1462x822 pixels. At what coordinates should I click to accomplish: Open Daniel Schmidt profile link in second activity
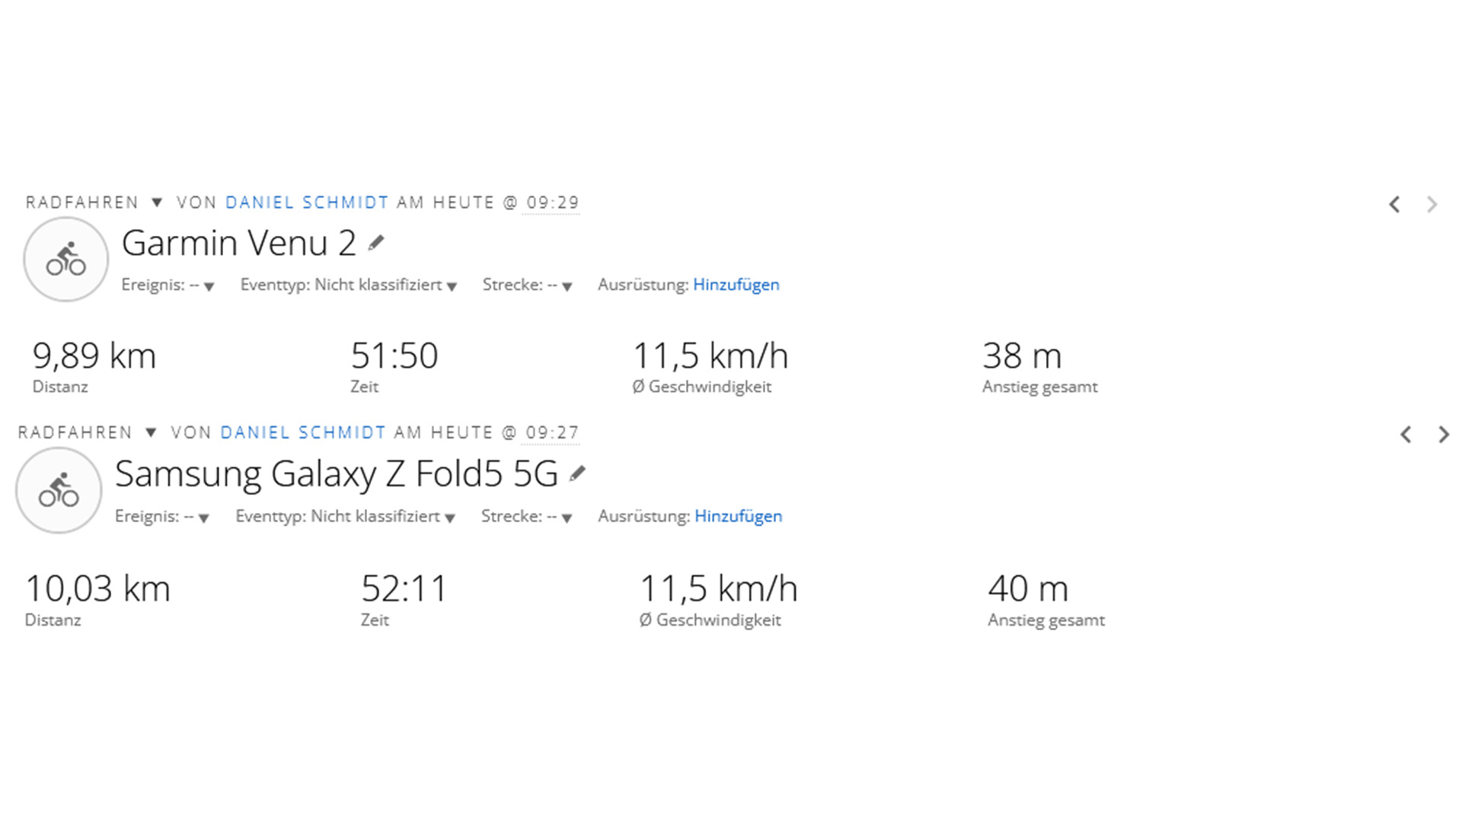coord(303,433)
